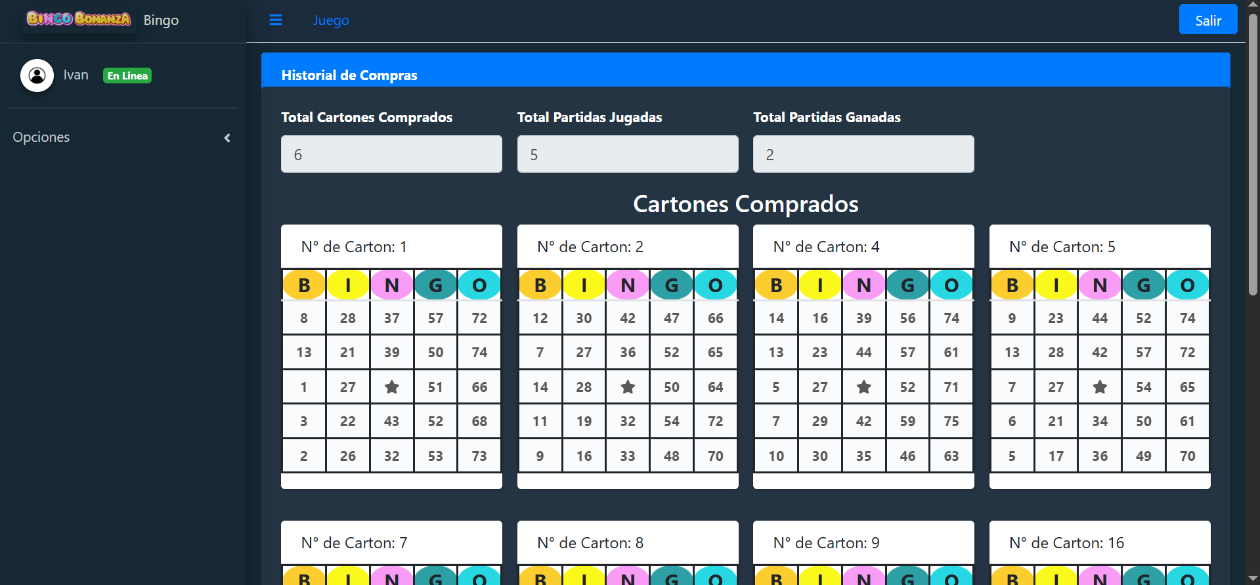The width and height of the screenshot is (1260, 585).
Task: Click the teal G circle on Carton 4
Action: pyautogui.click(x=907, y=286)
